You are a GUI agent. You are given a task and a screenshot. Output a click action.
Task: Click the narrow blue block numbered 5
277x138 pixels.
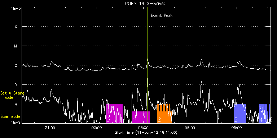(x=270, y=114)
